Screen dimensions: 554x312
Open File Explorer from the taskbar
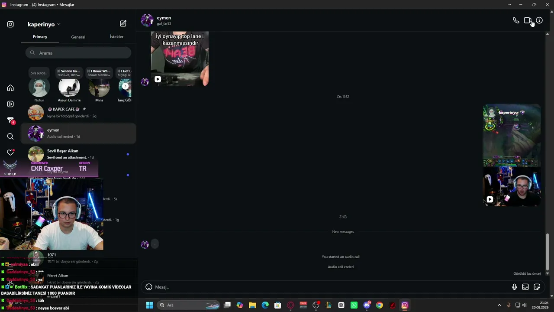252,305
